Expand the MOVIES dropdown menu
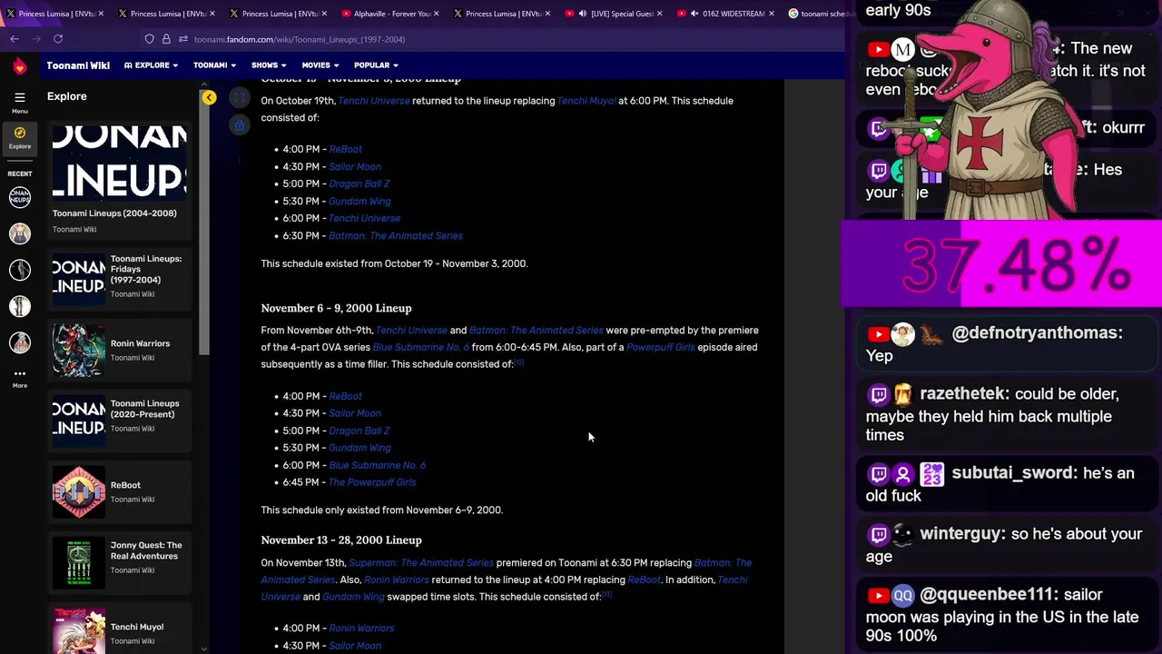 tap(320, 65)
